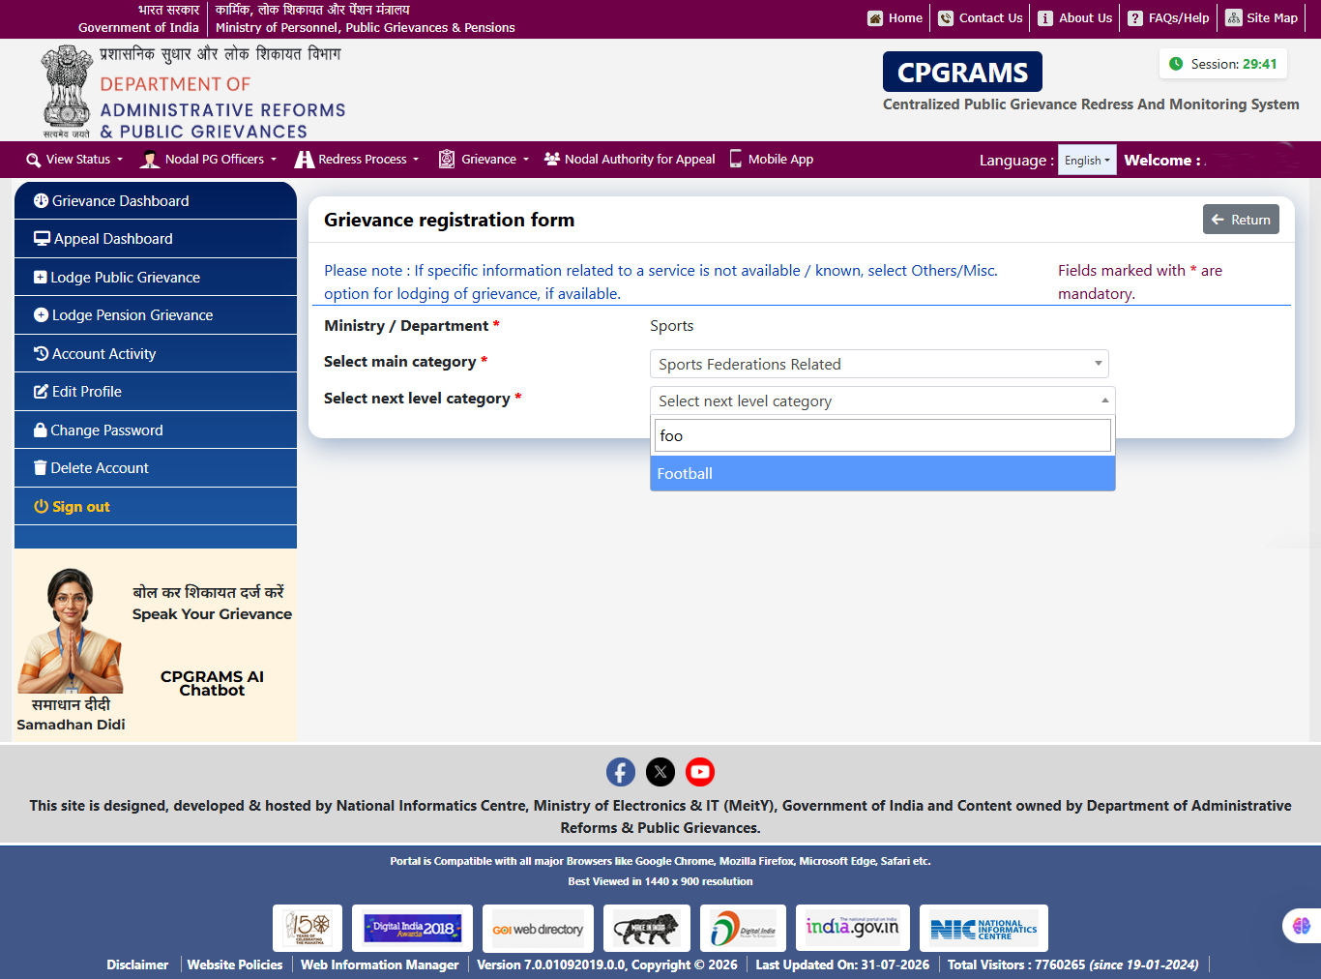The image size is (1321, 979).
Task: Open the Facebook social icon
Action: [621, 772]
